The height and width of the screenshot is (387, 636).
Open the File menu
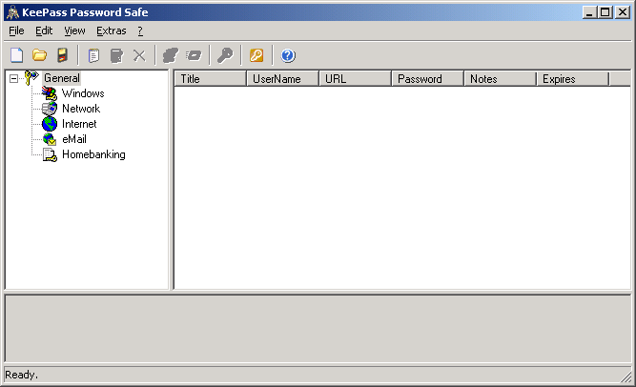16,31
